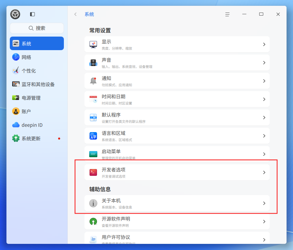
Task: Click the 电源管理 battery icon in sidebar
Action: click(16, 98)
